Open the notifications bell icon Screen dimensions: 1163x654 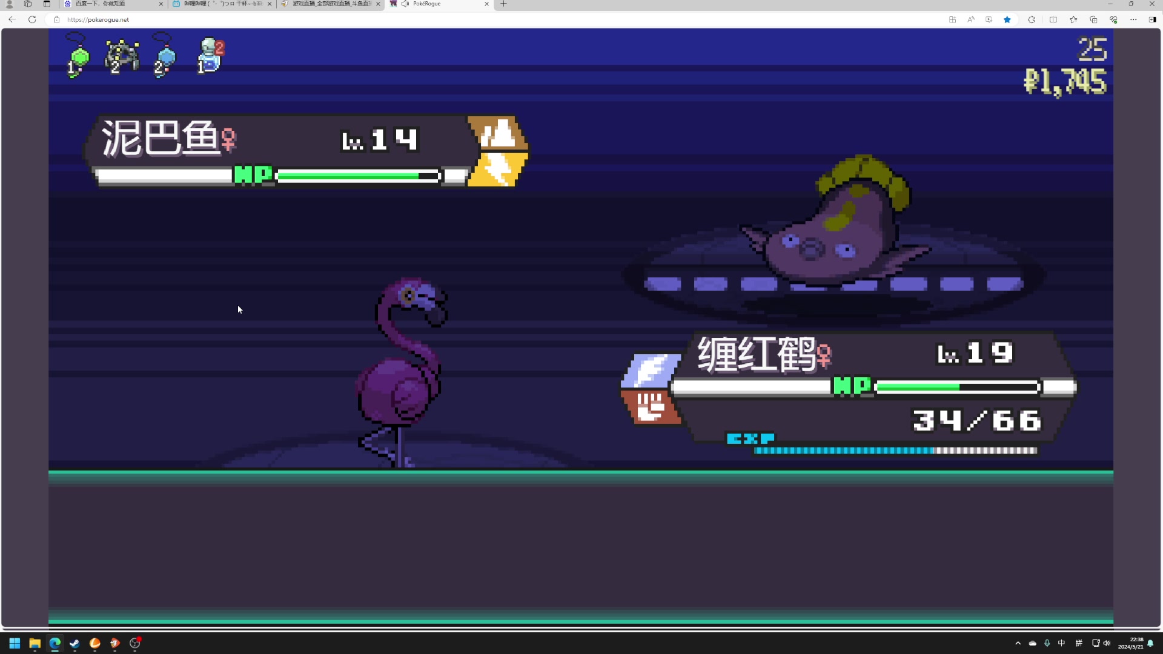(1150, 643)
